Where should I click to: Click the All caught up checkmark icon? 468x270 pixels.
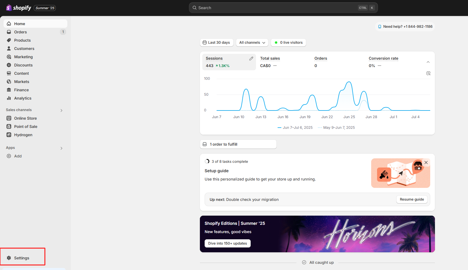coord(304,262)
